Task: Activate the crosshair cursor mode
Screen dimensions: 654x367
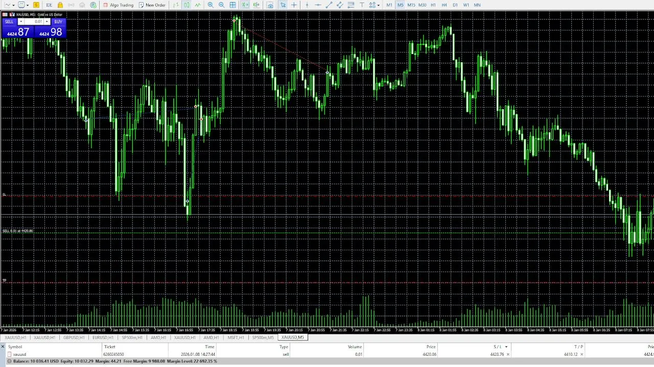Action: [294, 5]
